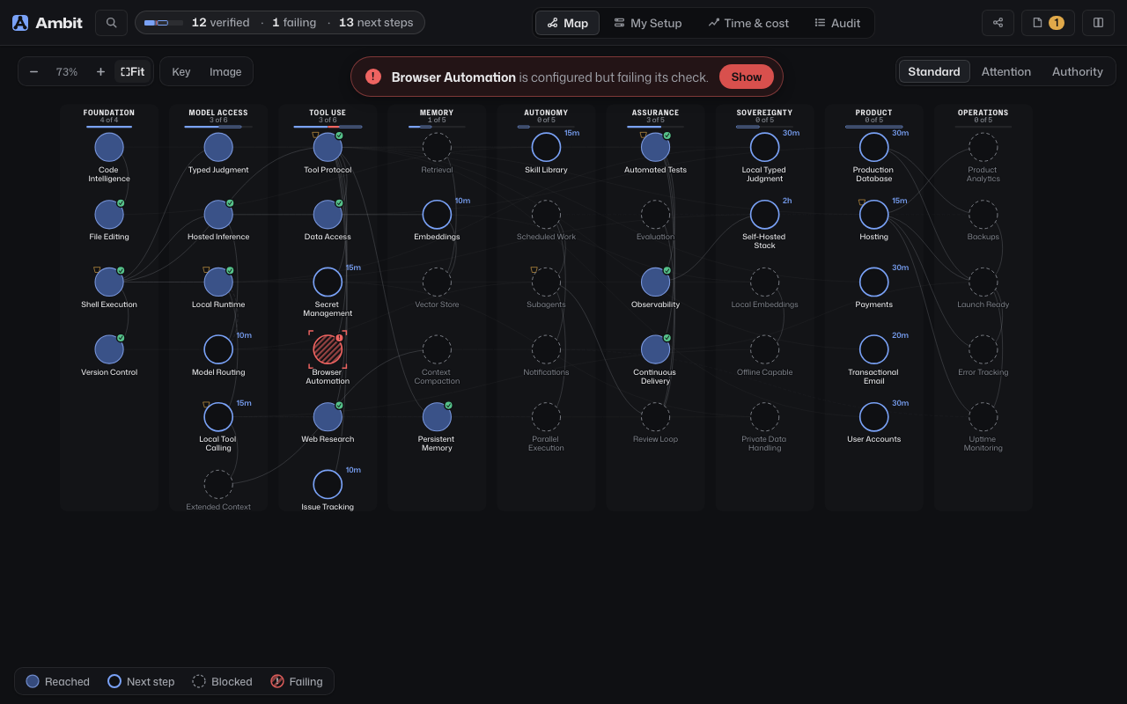The height and width of the screenshot is (704, 1127).
Task: Click the alert warning icon
Action: 373,77
